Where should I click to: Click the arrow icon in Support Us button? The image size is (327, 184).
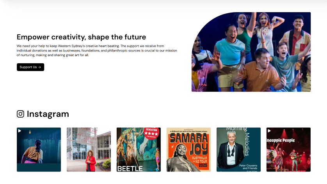point(40,67)
